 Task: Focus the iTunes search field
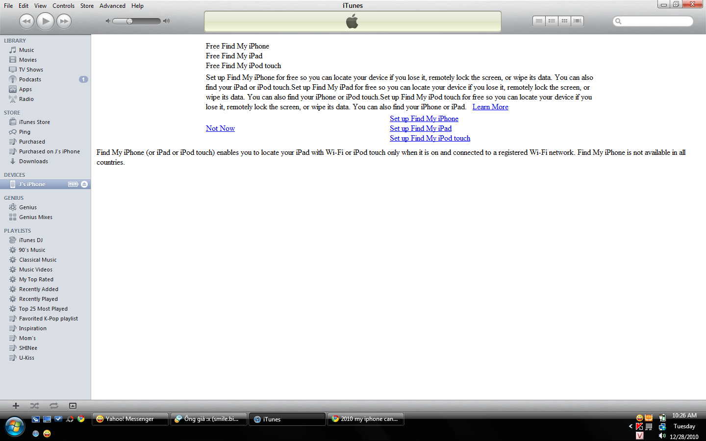pos(653,21)
